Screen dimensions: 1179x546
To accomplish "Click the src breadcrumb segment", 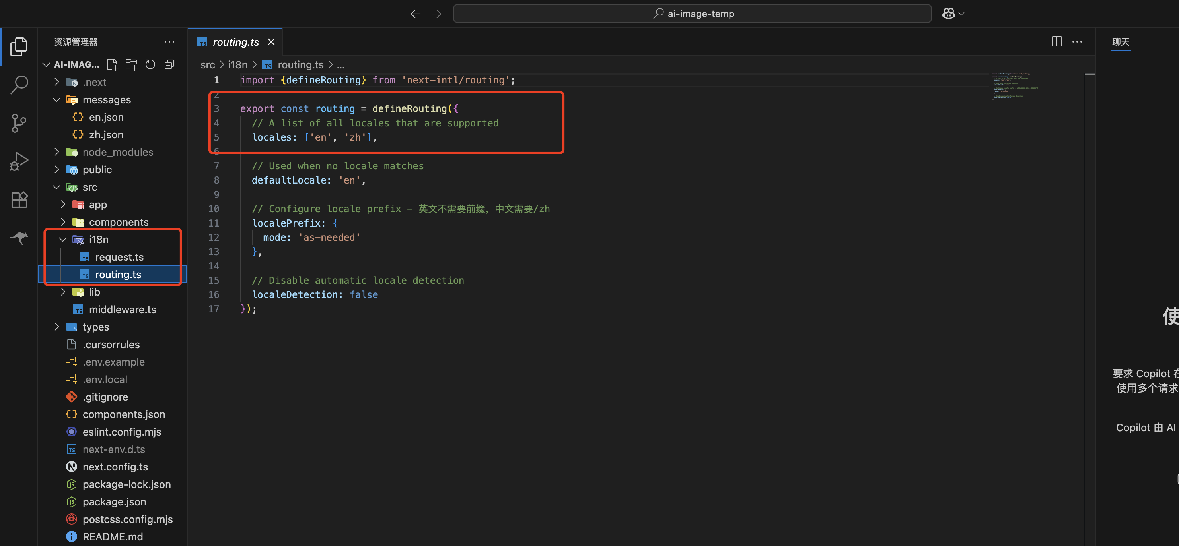I will click(x=207, y=65).
